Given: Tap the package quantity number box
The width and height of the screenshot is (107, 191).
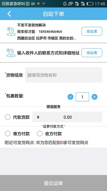Looking at the screenshot, I should point(82,97).
